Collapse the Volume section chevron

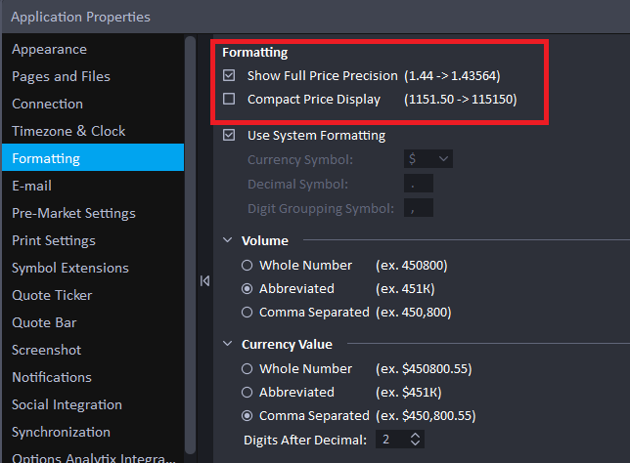(x=227, y=240)
